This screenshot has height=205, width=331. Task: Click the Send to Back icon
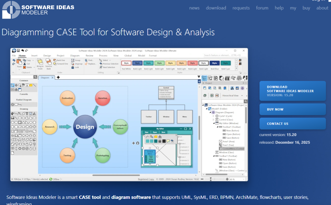[49, 62]
